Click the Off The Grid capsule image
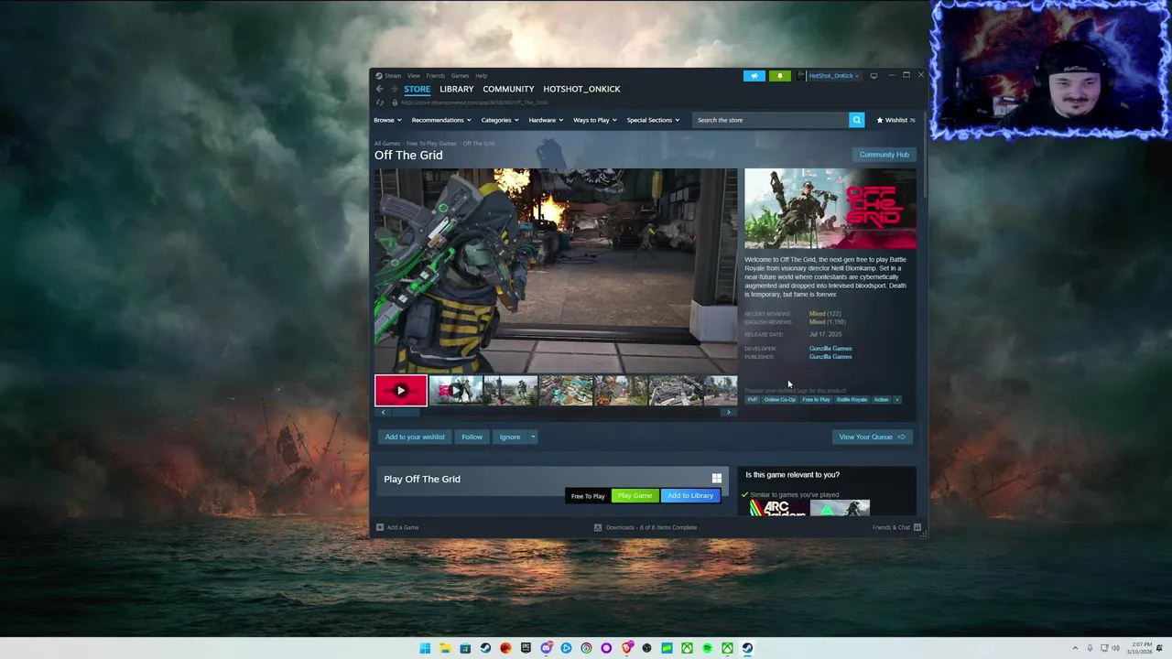This screenshot has width=1172, height=659. [830, 209]
